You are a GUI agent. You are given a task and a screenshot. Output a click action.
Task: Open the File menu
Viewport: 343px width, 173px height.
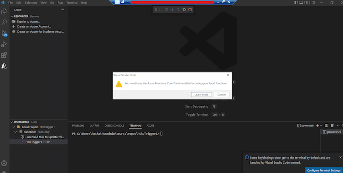(10, 3)
